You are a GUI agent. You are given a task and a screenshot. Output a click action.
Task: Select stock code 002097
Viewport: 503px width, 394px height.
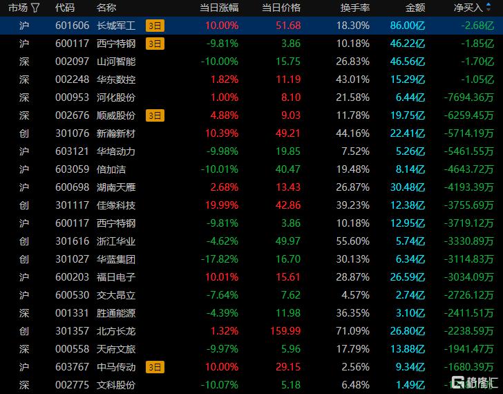tap(72, 62)
